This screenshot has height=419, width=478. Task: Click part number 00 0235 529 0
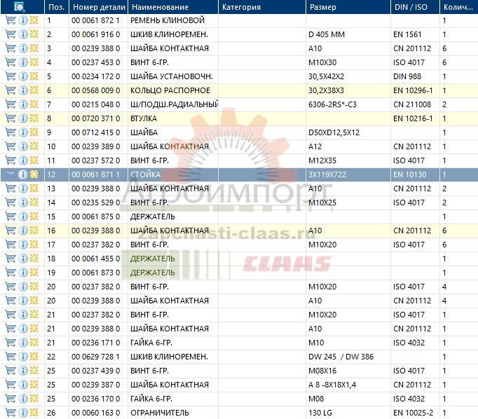96,202
